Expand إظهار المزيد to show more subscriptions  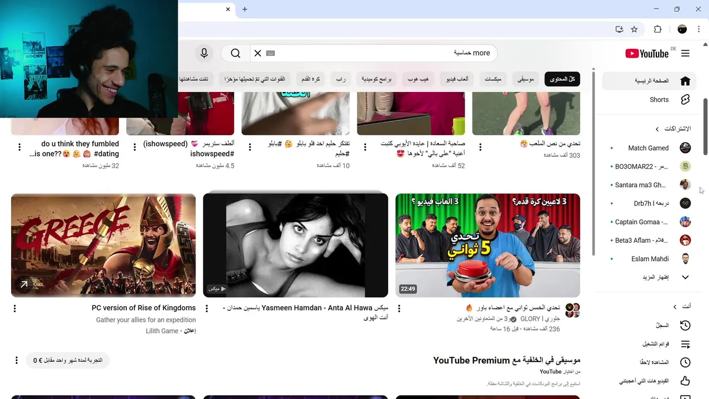click(x=649, y=277)
